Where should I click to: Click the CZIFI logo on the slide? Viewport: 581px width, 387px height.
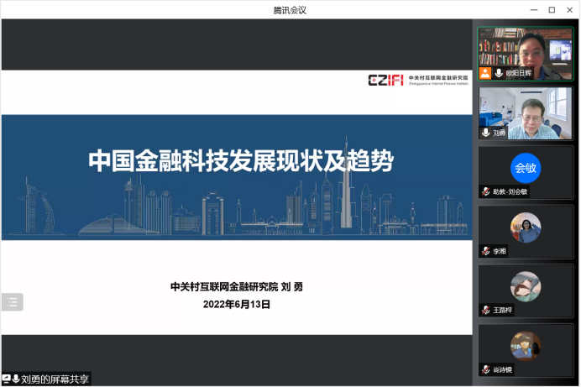click(385, 81)
